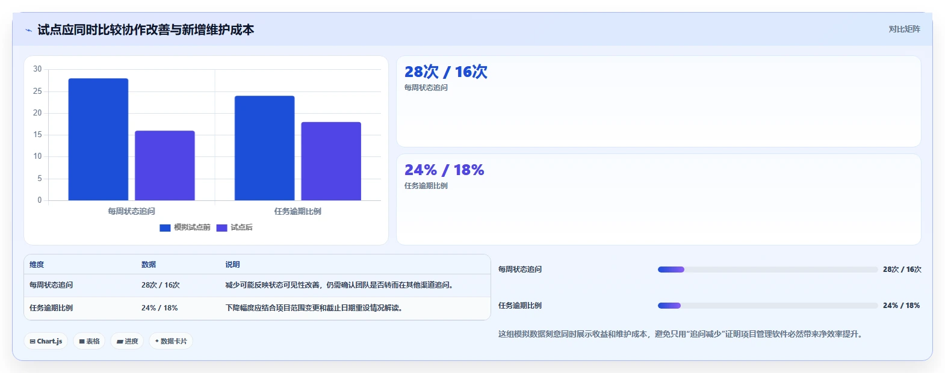Select the 28次 / 16次 stat card
This screenshot has height=373, width=945.
tap(658, 102)
